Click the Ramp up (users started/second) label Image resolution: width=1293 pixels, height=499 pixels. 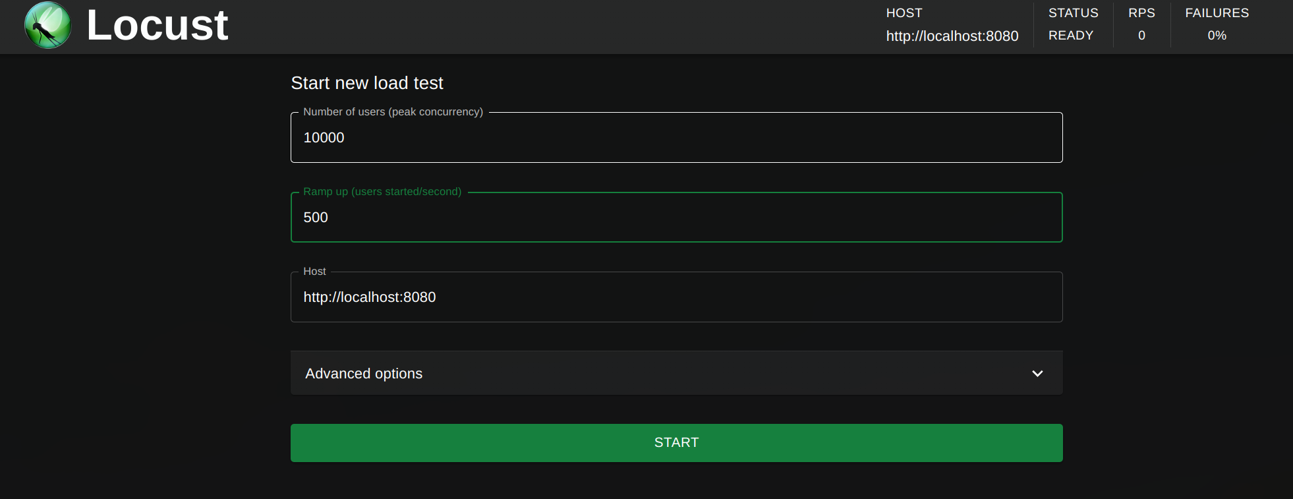[x=382, y=192]
